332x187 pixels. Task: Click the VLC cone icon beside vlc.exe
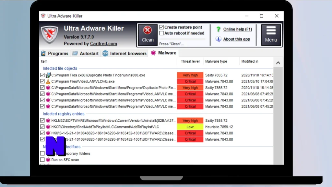click(48, 81)
